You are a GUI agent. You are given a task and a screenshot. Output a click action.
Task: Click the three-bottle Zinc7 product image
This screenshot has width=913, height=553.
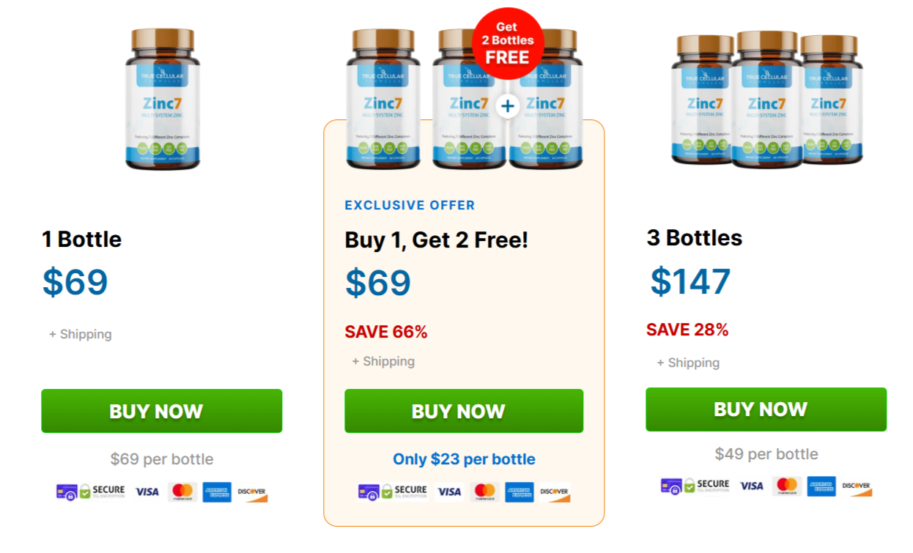click(x=766, y=98)
